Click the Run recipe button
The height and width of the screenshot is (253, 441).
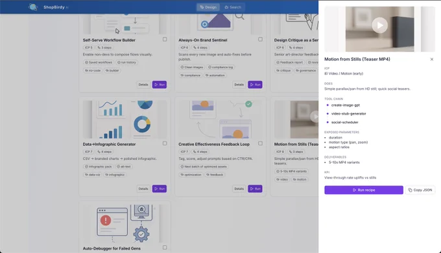coord(364,190)
